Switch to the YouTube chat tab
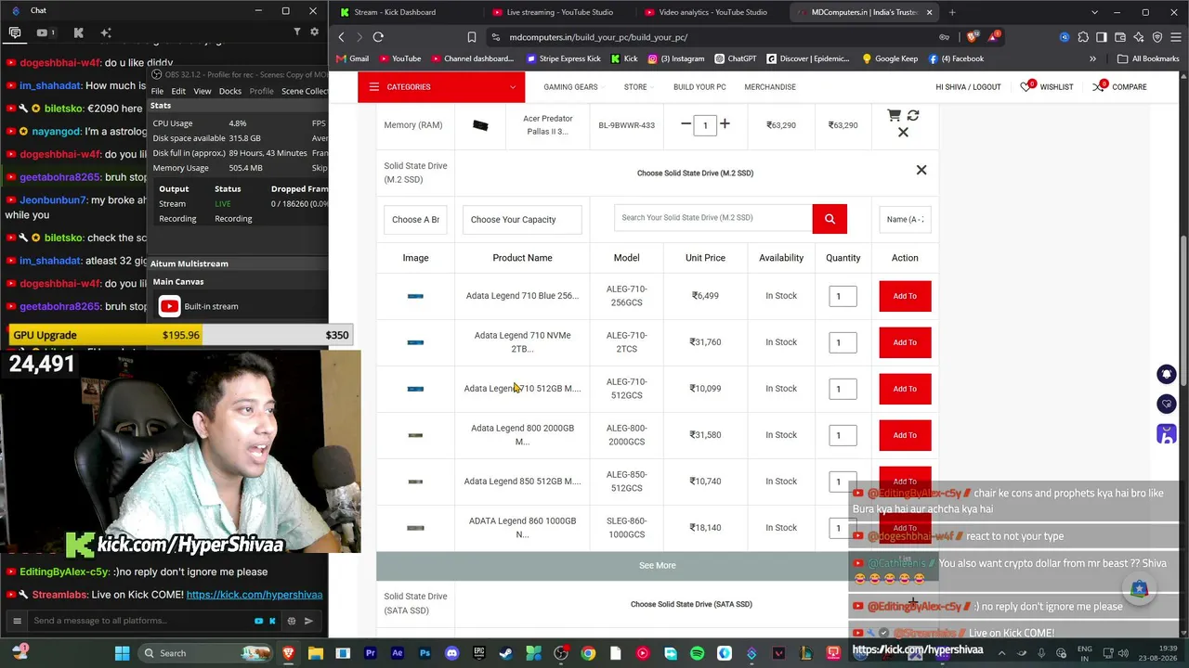This screenshot has width=1189, height=668. coord(45,32)
